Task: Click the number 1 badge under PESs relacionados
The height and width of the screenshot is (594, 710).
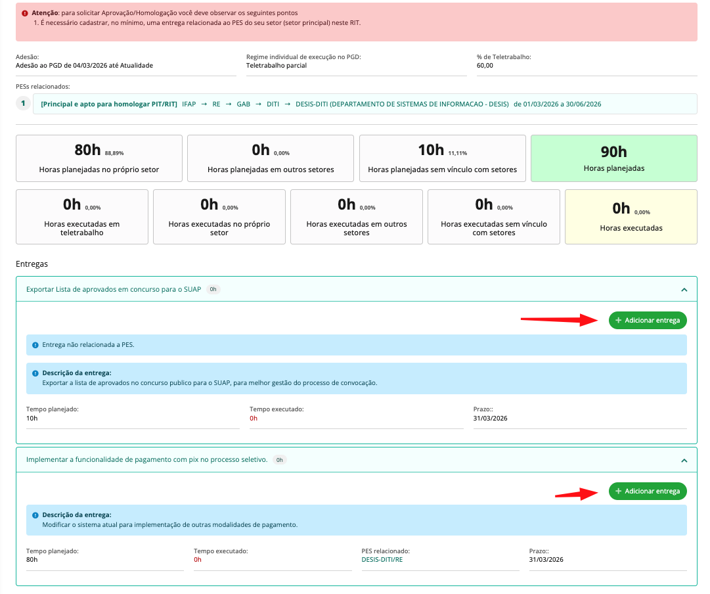Action: pyautogui.click(x=23, y=104)
